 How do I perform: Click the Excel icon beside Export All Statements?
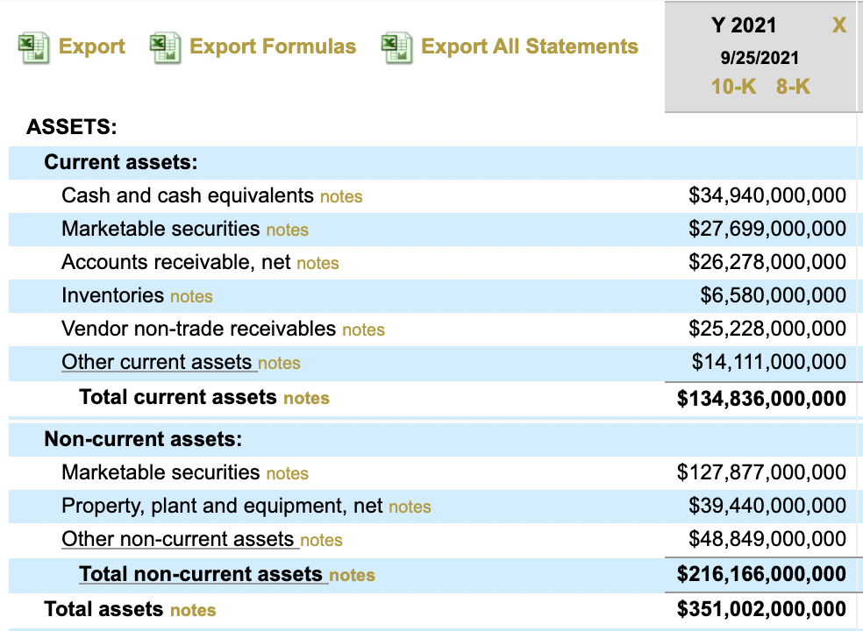click(x=396, y=46)
